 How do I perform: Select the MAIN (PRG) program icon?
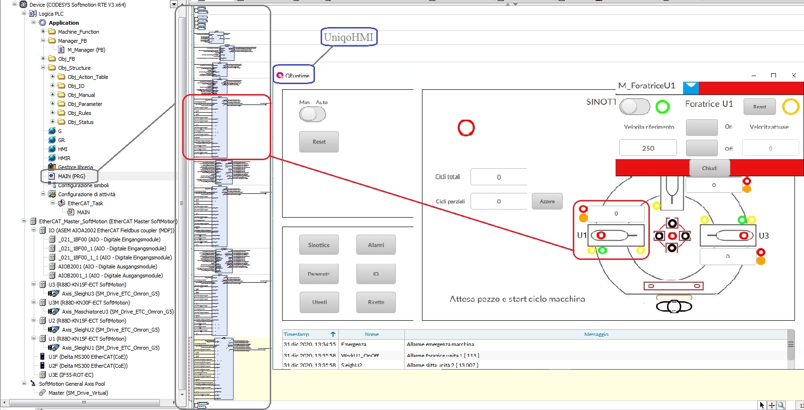click(x=52, y=176)
